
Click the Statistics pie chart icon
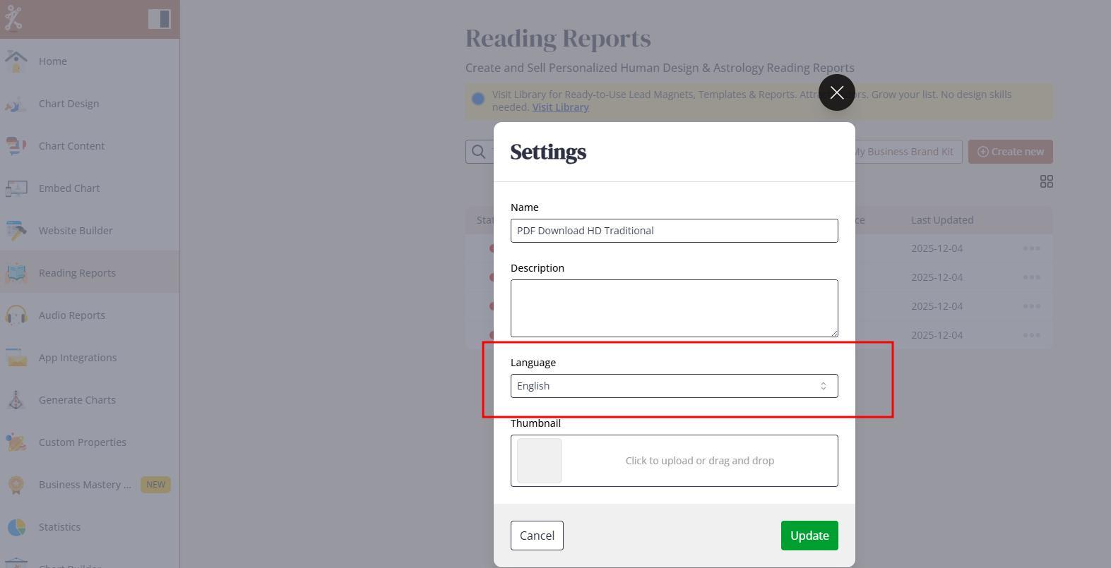point(16,527)
